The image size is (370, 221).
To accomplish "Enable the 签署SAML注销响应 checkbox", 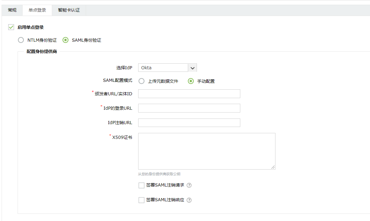I will [x=141, y=200].
